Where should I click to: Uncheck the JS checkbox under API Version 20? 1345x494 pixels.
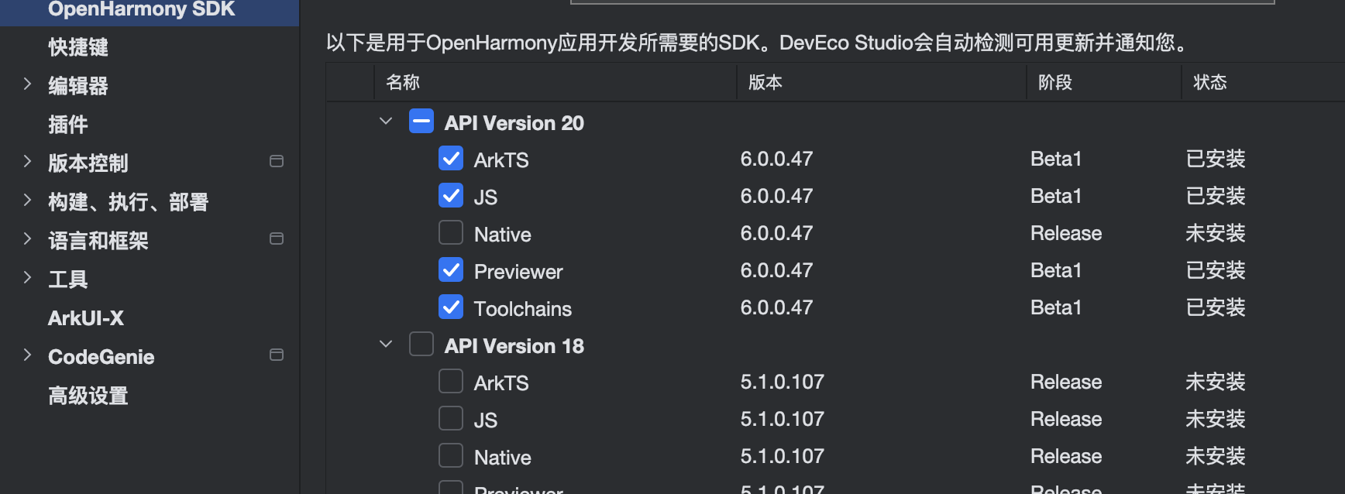[x=451, y=196]
